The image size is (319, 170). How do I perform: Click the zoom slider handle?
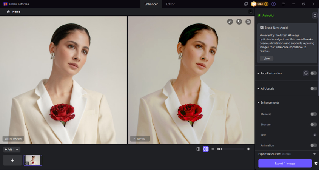[x=220, y=149]
